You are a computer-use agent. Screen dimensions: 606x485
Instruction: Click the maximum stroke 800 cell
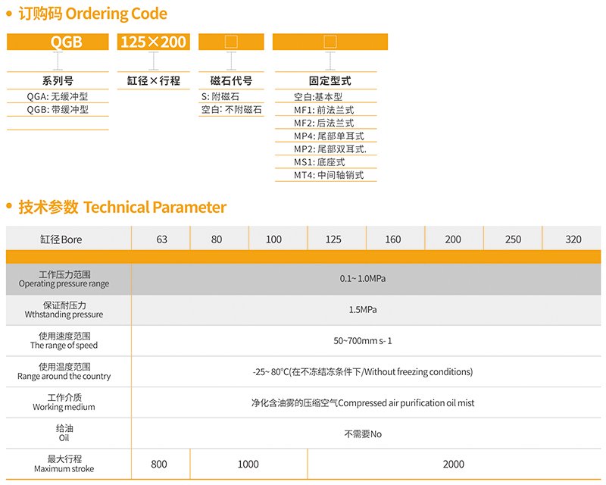tap(158, 464)
